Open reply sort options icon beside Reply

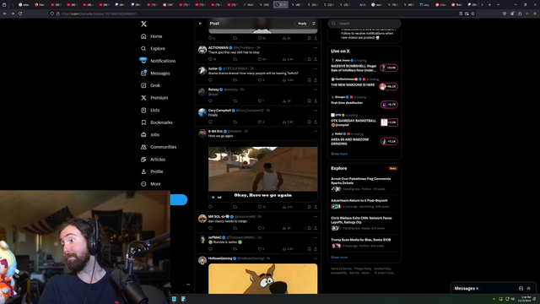click(314, 24)
